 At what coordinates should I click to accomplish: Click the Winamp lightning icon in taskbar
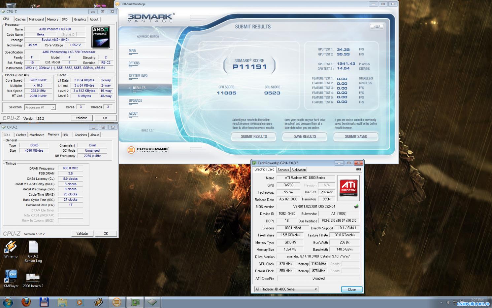point(98,302)
